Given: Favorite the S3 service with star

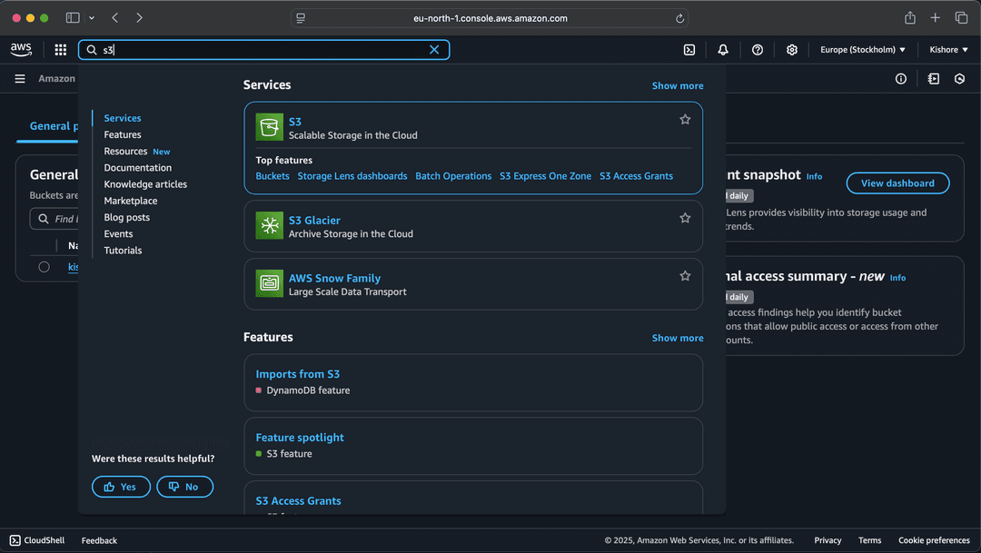Looking at the screenshot, I should [685, 120].
